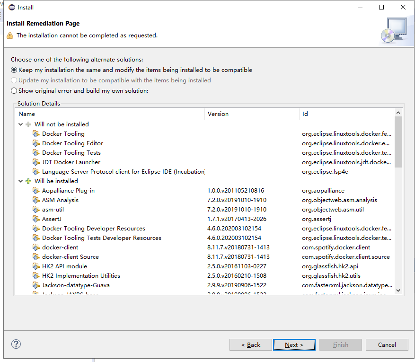Screen dimensions: 415x362
Task: Select the Docker Tooling row
Action: pos(204,133)
